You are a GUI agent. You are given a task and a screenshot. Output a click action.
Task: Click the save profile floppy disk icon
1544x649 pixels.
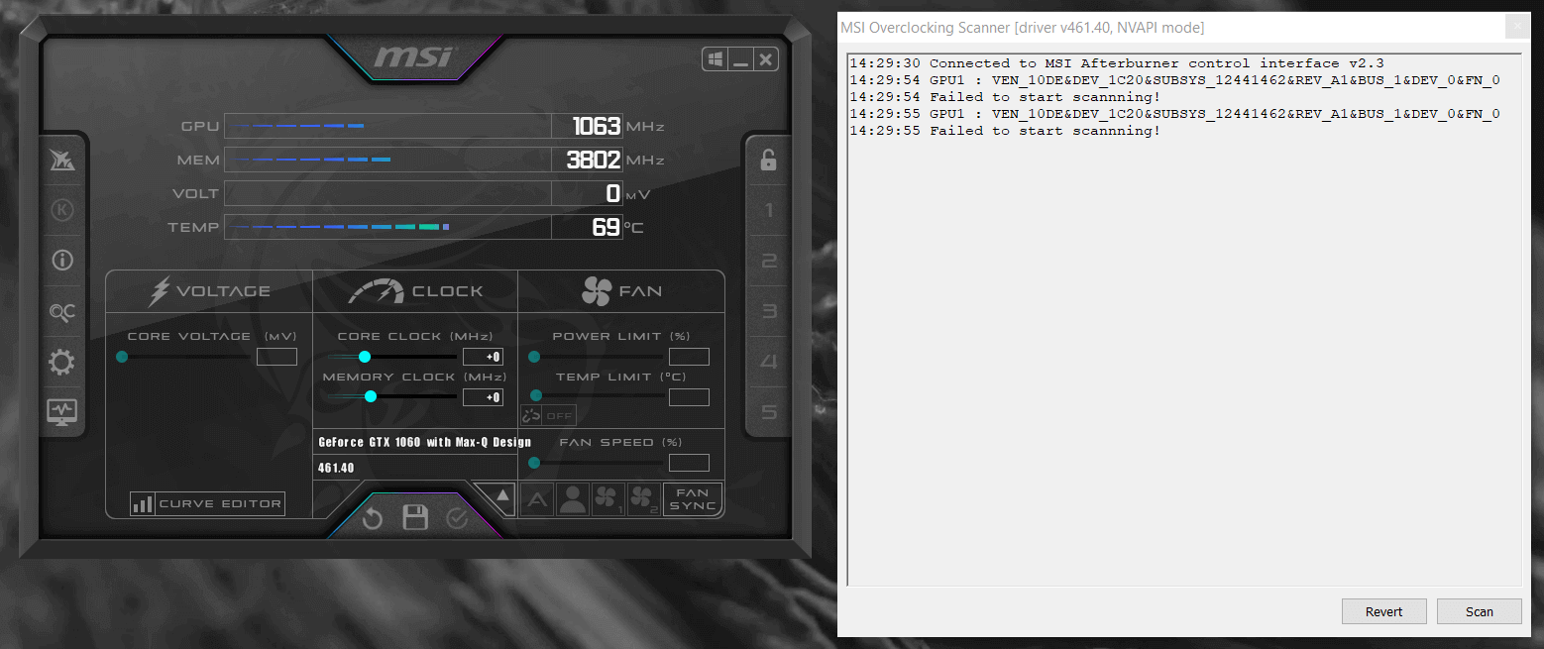pyautogui.click(x=414, y=517)
